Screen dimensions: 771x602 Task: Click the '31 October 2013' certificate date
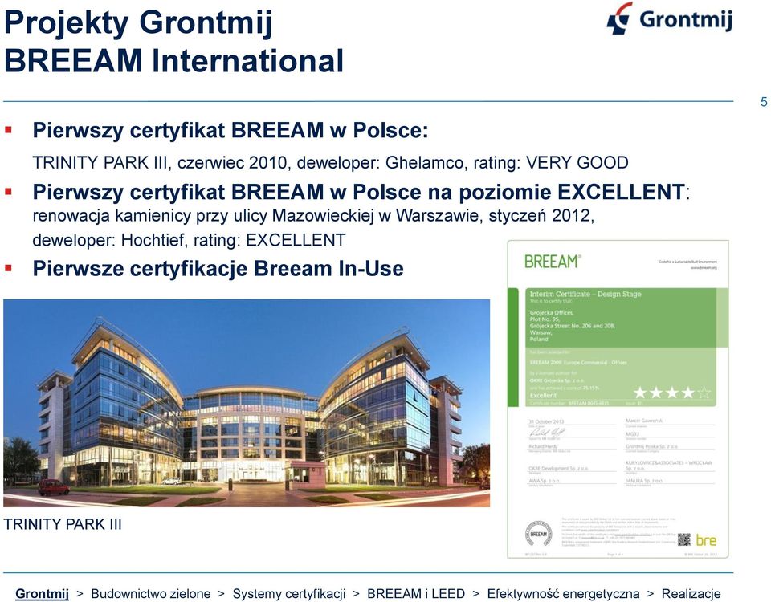[546, 421]
